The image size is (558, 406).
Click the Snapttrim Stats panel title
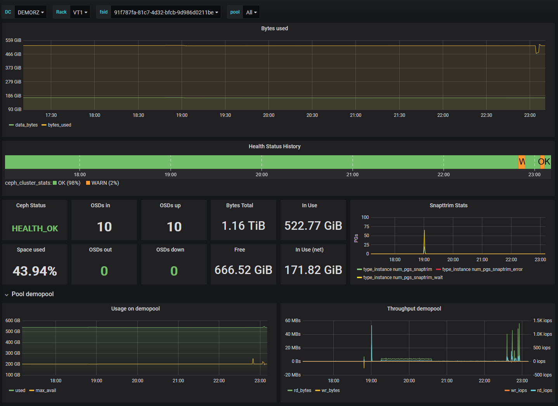pos(448,205)
